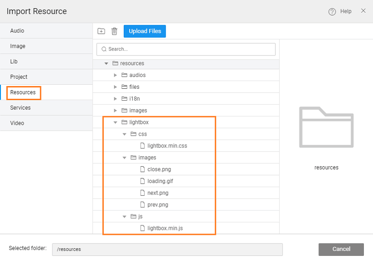Open the Services tab
Screen dimensions: 373x265
(20, 108)
